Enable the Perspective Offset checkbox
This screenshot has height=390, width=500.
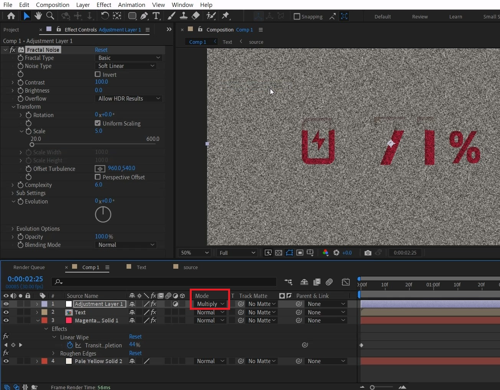(98, 177)
